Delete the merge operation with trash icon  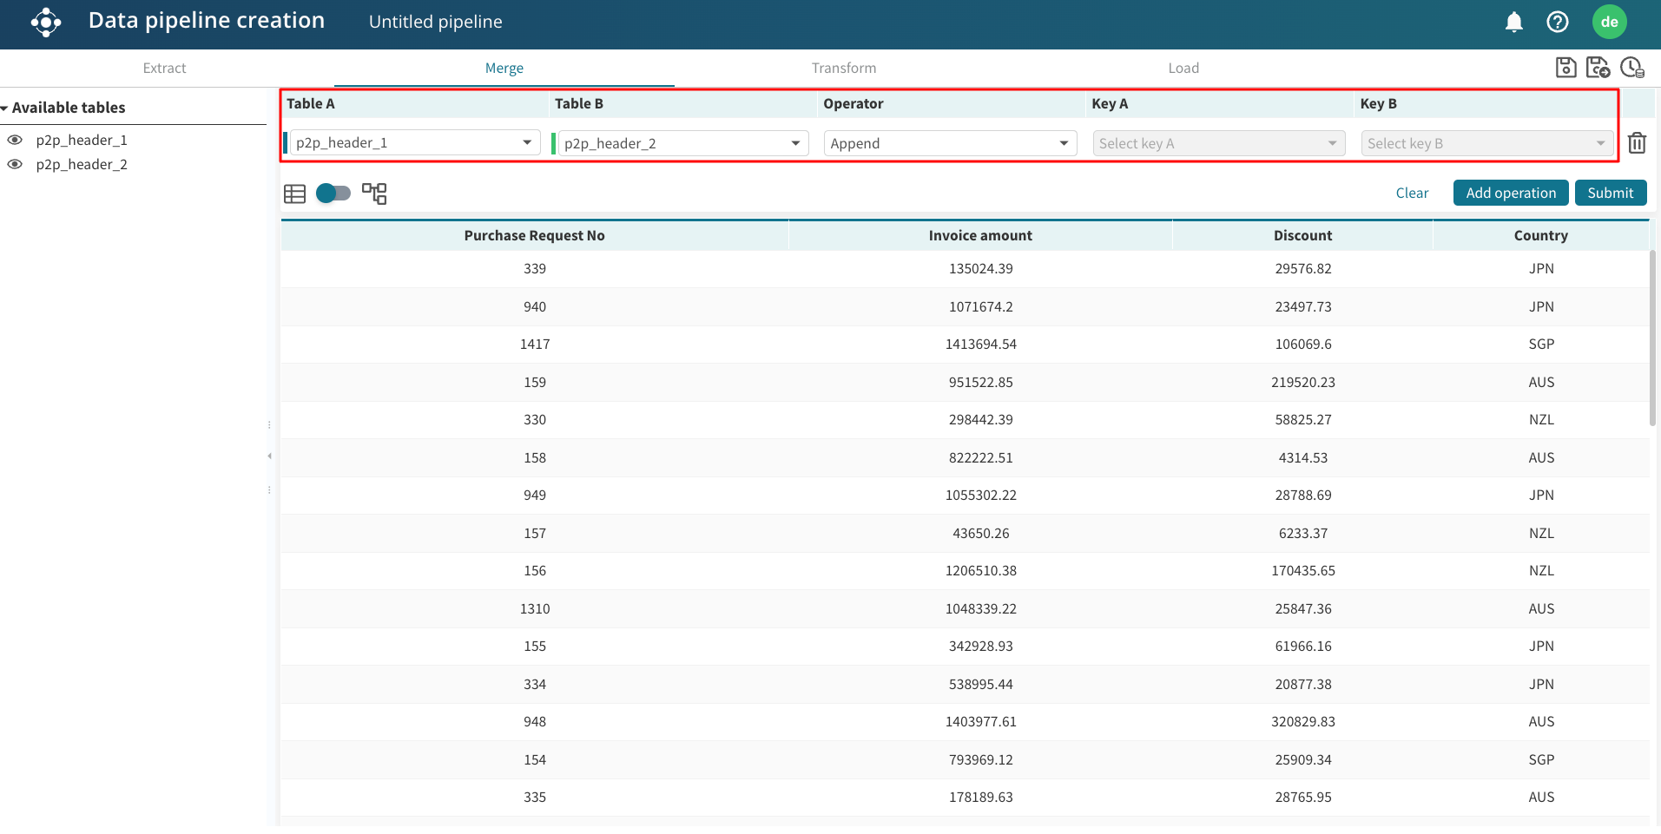pos(1637,143)
